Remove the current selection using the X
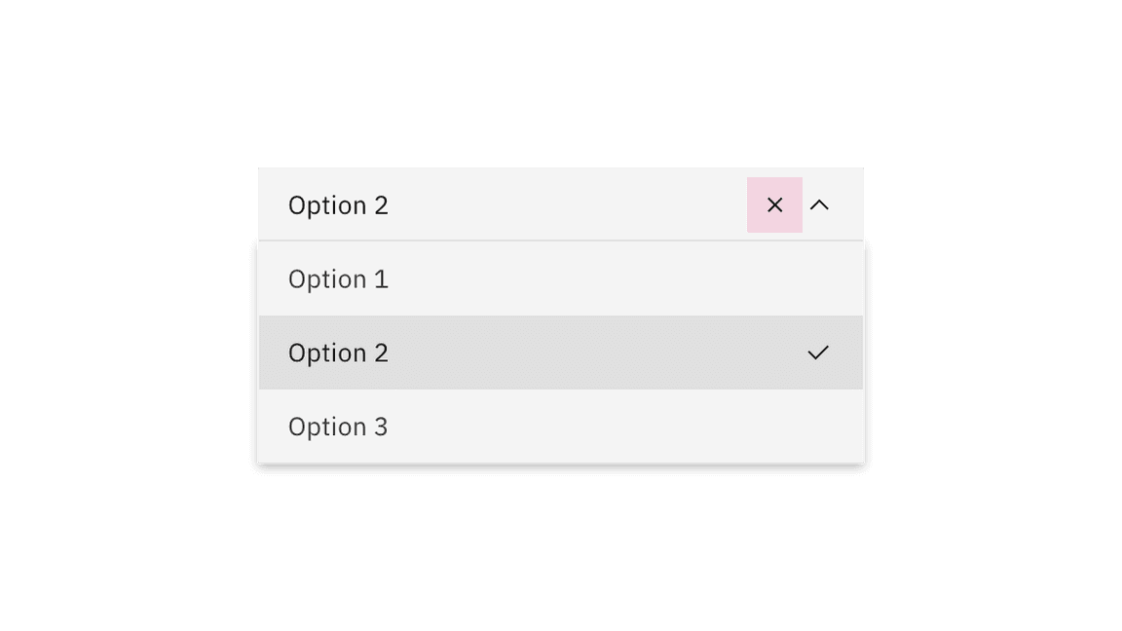Viewport: 1122px width, 631px height. [x=774, y=204]
